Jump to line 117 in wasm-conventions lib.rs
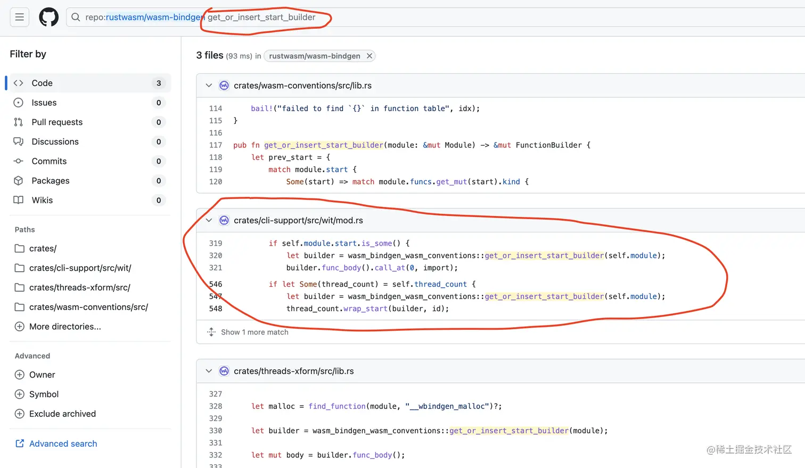 tap(216, 145)
